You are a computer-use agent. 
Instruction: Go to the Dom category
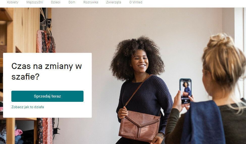pos(72,2)
